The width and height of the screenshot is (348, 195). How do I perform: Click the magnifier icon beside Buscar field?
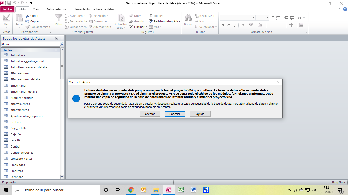pos(62,44)
